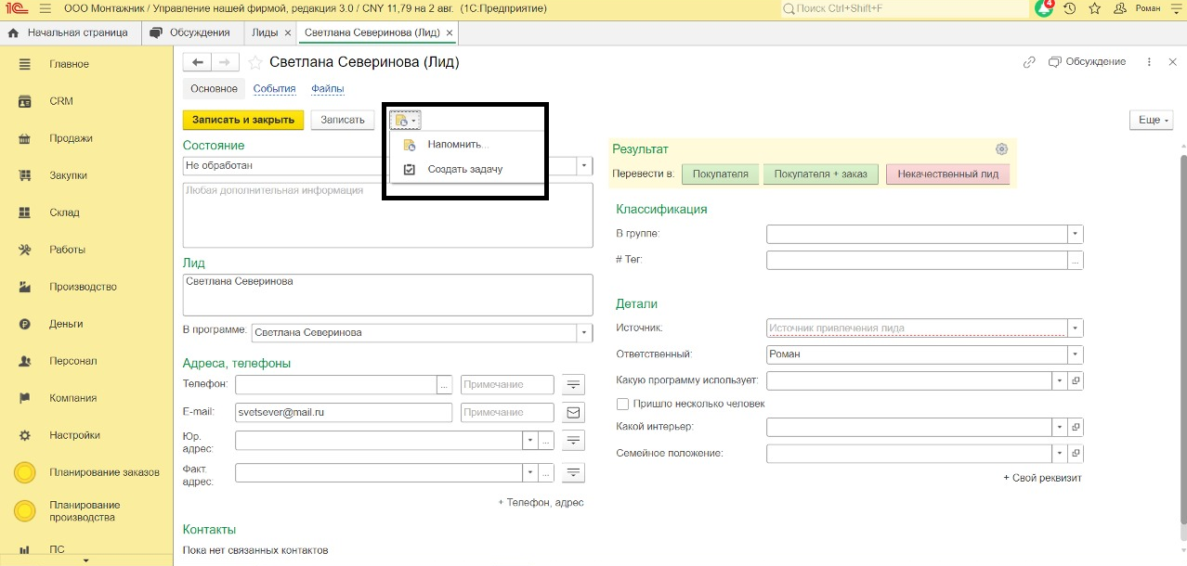Screen dimensions: 1187x566
Task: Open Еще dropdown menu
Action: point(1151,121)
